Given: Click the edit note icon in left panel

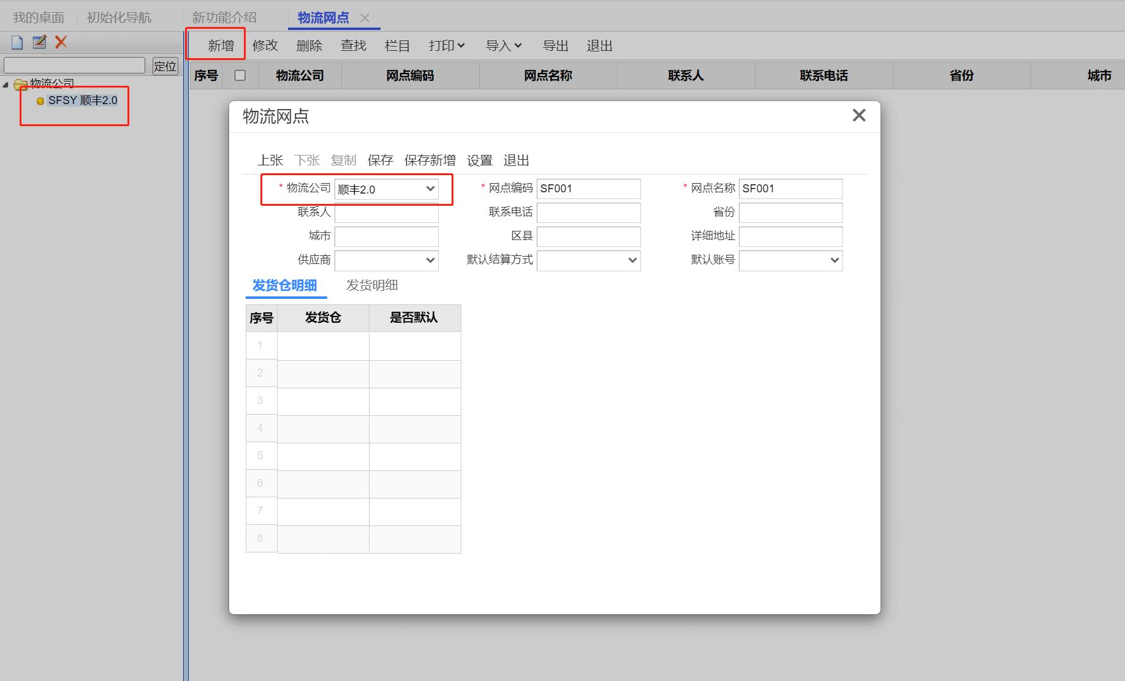Looking at the screenshot, I should click(x=39, y=42).
